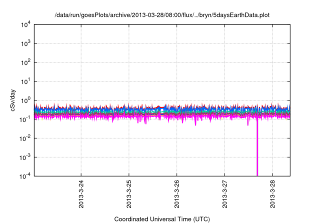Click the 10^2 y-axis tick label
The width and height of the screenshot is (320, 224).
coord(25,62)
